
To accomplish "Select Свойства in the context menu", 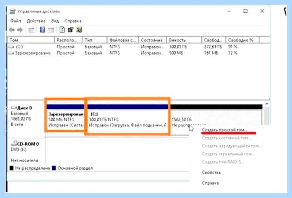I will [211, 173].
